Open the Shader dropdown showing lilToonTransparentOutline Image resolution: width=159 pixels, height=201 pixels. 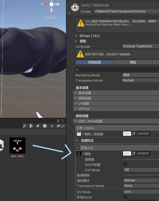(127, 11)
